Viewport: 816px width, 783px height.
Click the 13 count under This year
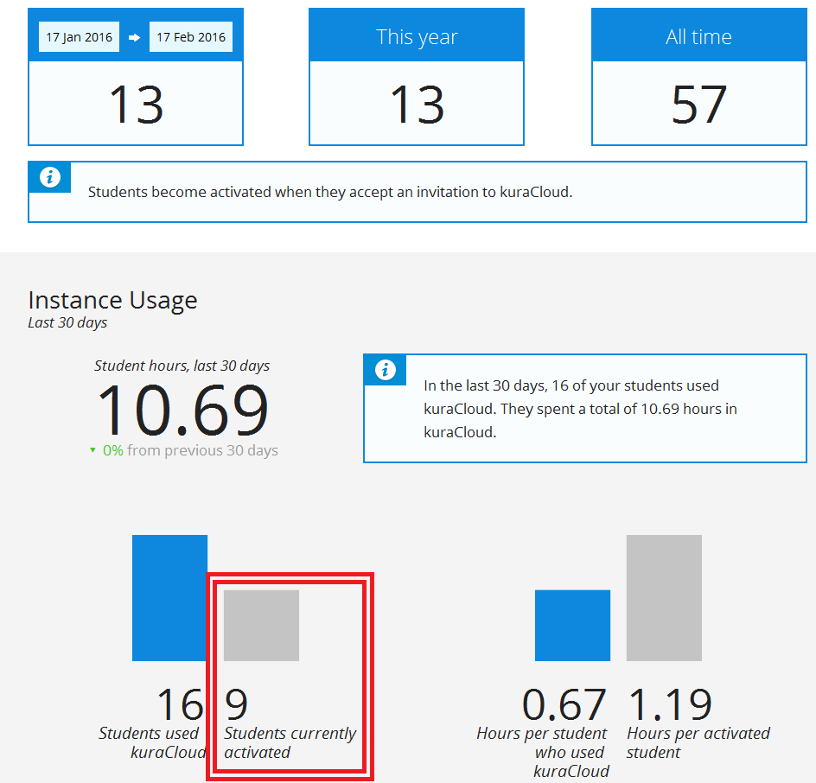[417, 105]
